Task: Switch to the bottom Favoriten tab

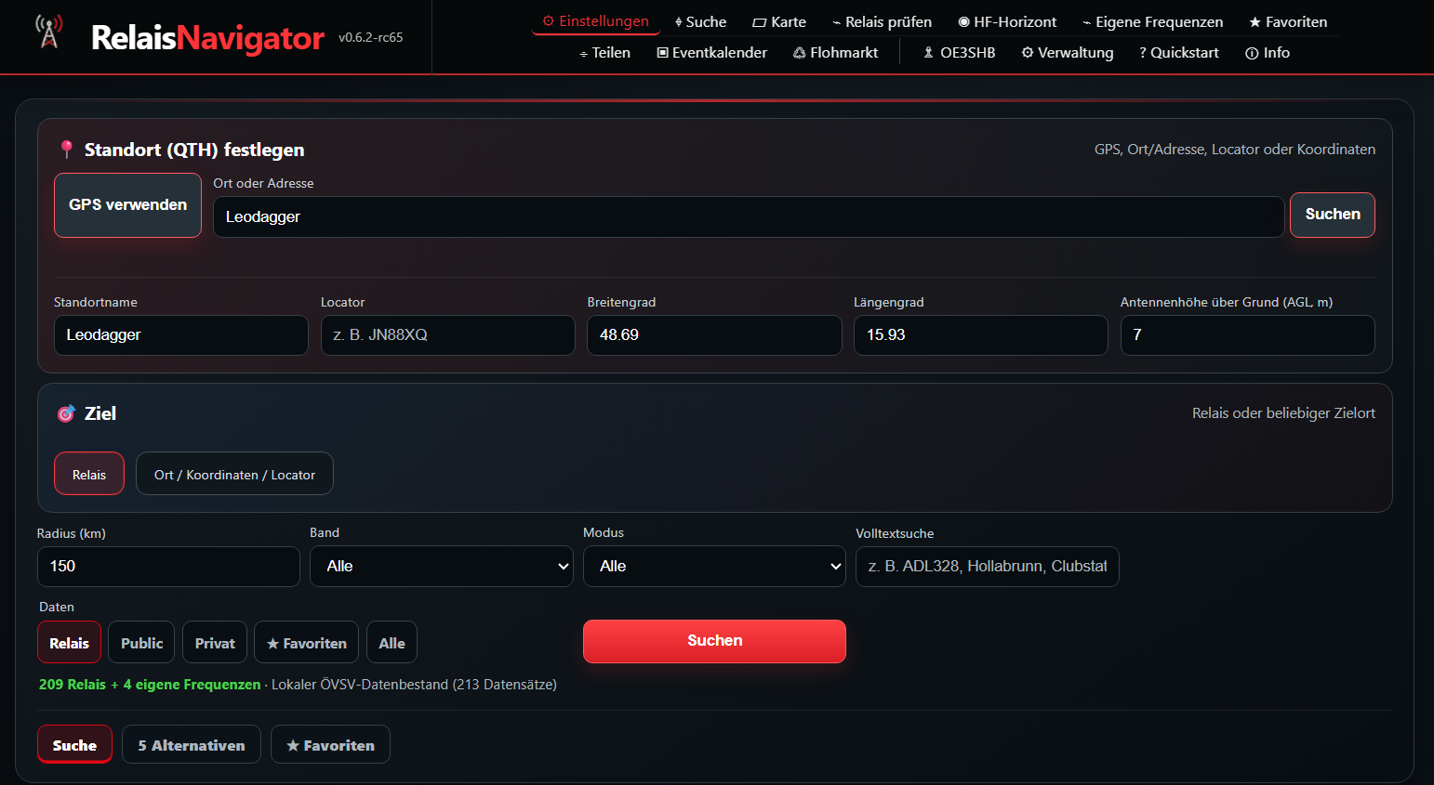Action: pyautogui.click(x=330, y=744)
